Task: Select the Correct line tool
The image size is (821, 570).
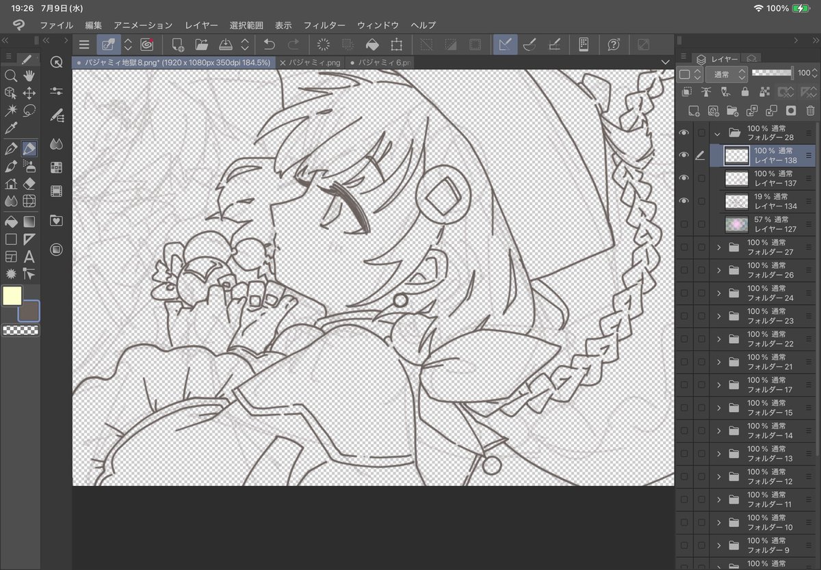Action: pyautogui.click(x=29, y=275)
